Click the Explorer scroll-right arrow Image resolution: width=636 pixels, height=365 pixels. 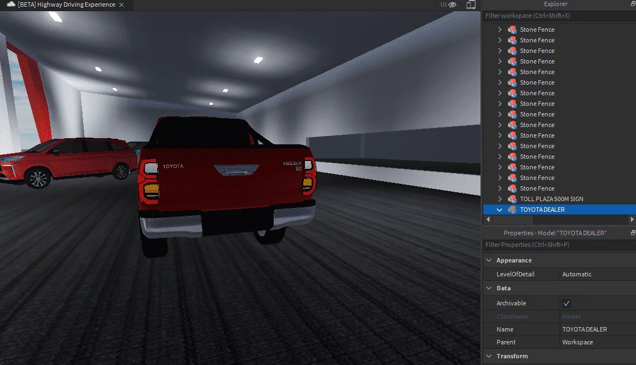tap(632, 220)
